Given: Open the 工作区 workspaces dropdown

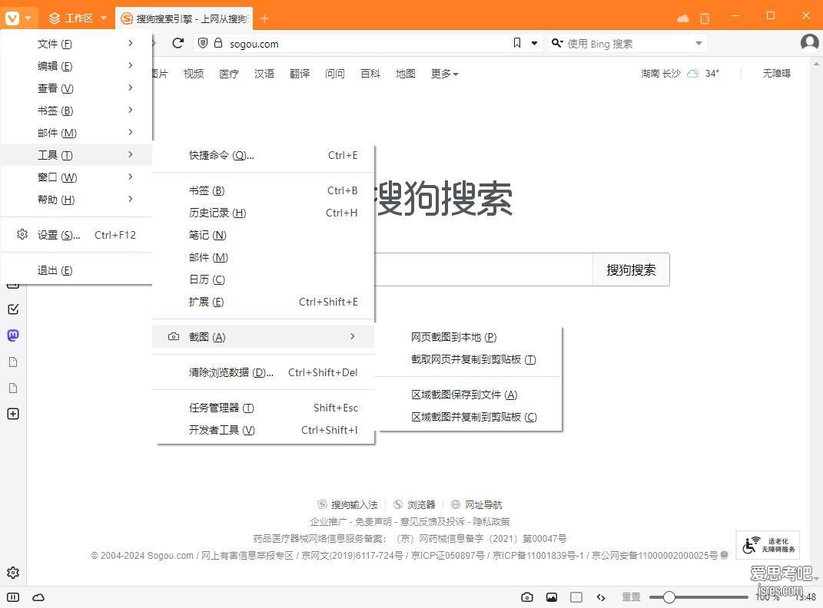Looking at the screenshot, I should pyautogui.click(x=78, y=18).
